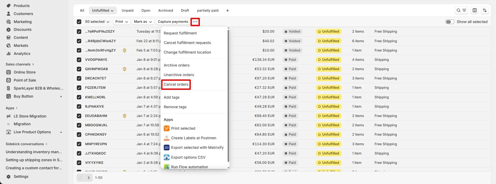Uncheck order DRCACNTET checkbox
The image size is (496, 184).
[79, 78]
